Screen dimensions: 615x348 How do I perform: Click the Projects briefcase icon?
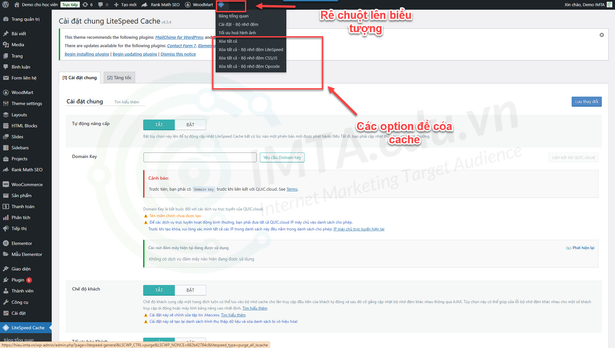[x=6, y=159]
